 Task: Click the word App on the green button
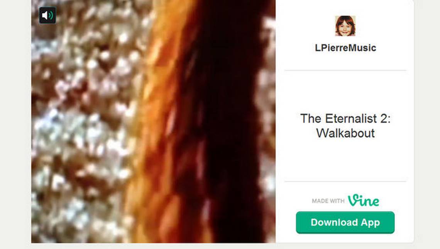[x=371, y=223]
